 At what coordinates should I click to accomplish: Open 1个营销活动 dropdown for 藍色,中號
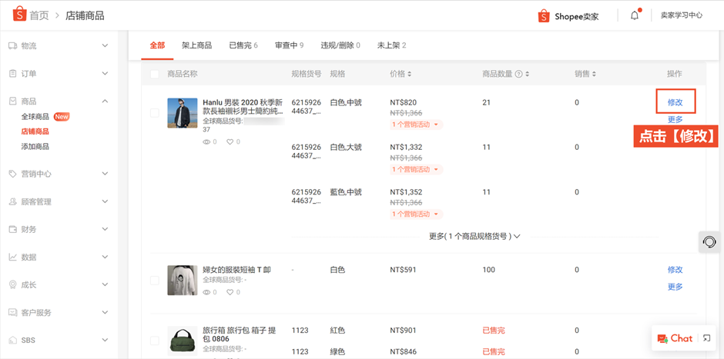[416, 214]
